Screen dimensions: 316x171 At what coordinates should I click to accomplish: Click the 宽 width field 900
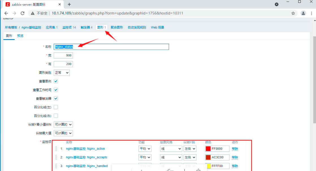point(63,55)
